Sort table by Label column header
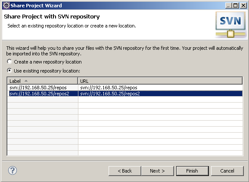Viewport: 249px width, 182px height. click(x=43, y=81)
